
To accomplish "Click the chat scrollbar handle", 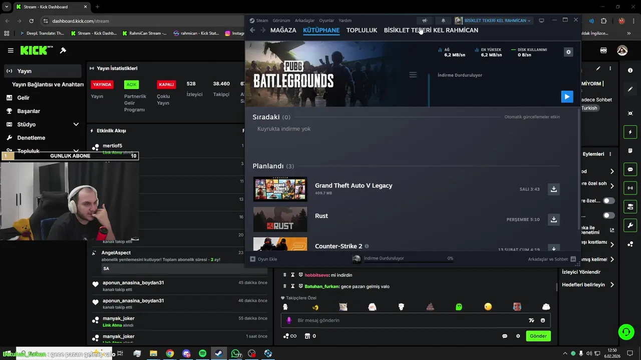I will (x=557, y=287).
